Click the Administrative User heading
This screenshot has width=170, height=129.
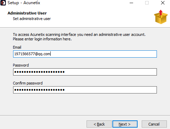coord(27,13)
